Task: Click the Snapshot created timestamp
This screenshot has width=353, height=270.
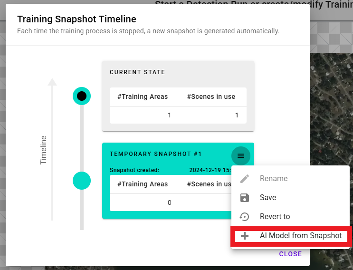Action: (x=209, y=170)
